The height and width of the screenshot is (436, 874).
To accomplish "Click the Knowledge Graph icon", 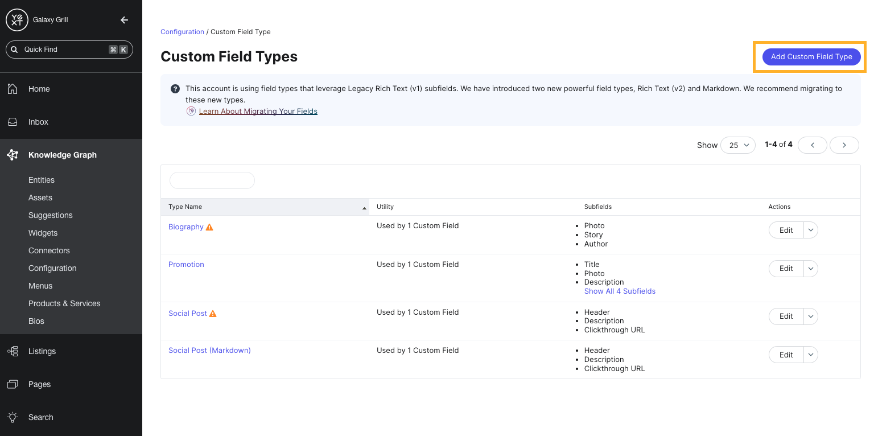I will [x=13, y=154].
